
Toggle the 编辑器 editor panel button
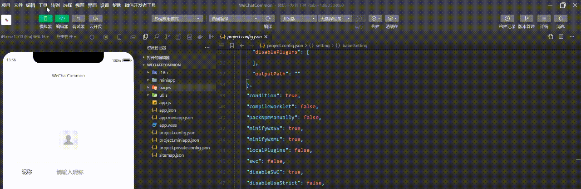62,19
